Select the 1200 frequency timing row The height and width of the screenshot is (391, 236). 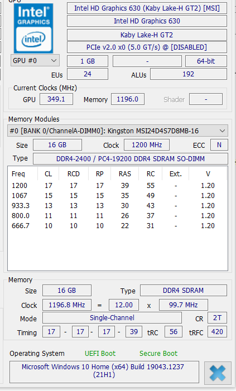coord(118,186)
